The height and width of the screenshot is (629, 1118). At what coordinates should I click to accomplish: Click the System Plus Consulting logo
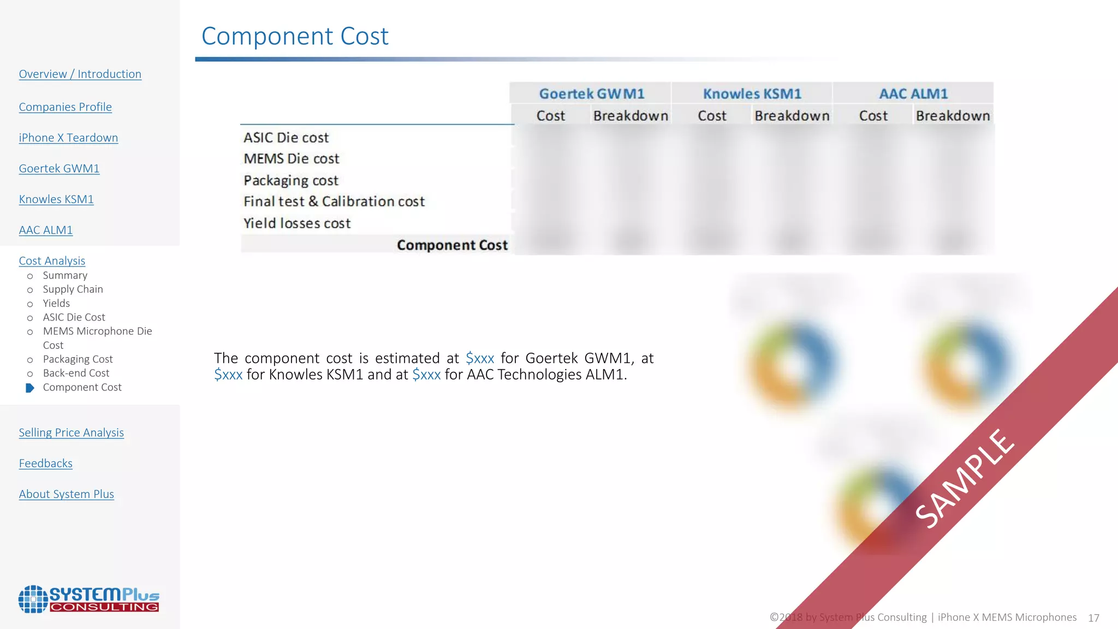point(88,599)
